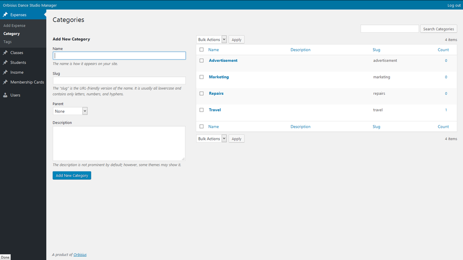Log out of the dashboard

tap(454, 5)
